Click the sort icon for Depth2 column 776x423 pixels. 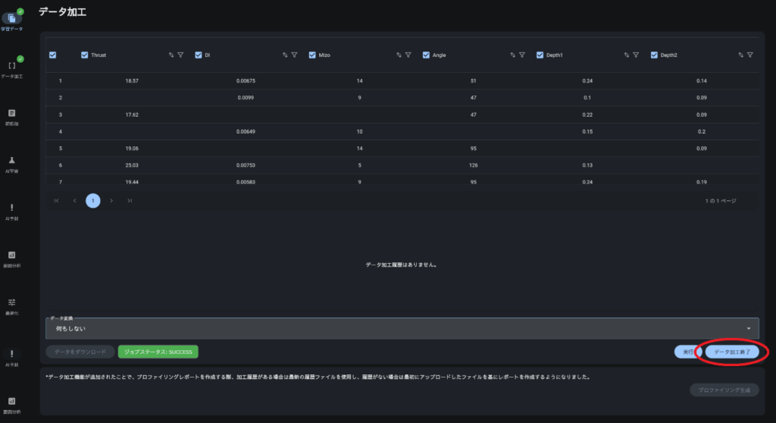[x=740, y=55]
